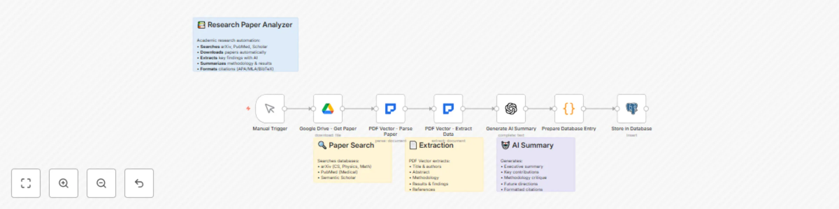
Task: Click the Manual Trigger output connector
Action: click(285, 109)
